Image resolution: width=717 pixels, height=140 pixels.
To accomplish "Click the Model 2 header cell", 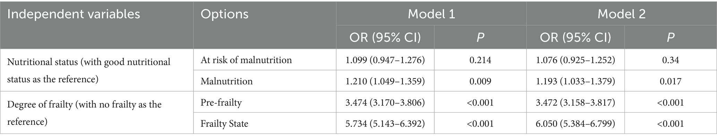I will click(621, 14).
